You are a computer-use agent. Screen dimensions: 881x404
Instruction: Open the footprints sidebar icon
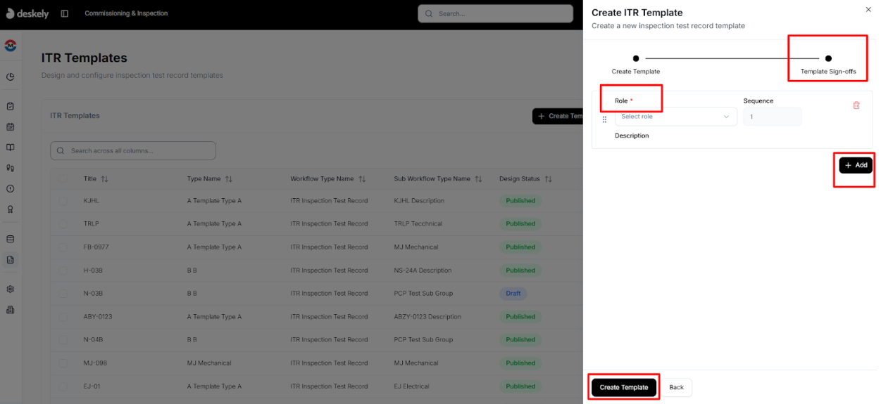[11, 168]
